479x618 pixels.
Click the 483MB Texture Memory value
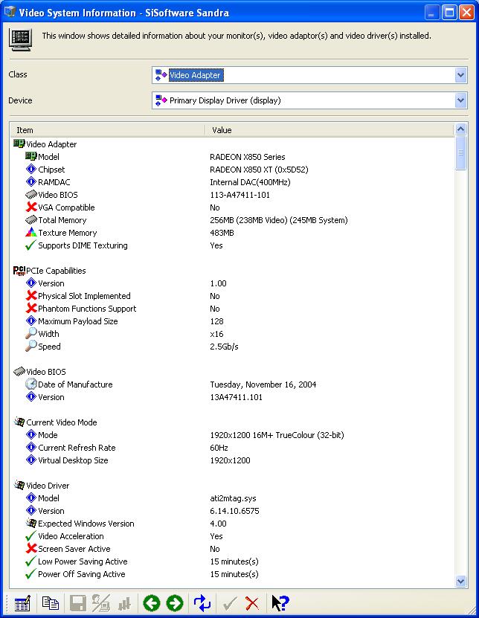pos(222,233)
